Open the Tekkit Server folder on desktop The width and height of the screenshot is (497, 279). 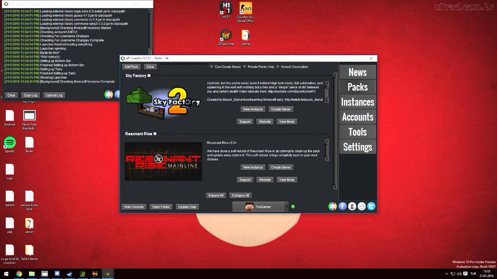click(x=30, y=252)
